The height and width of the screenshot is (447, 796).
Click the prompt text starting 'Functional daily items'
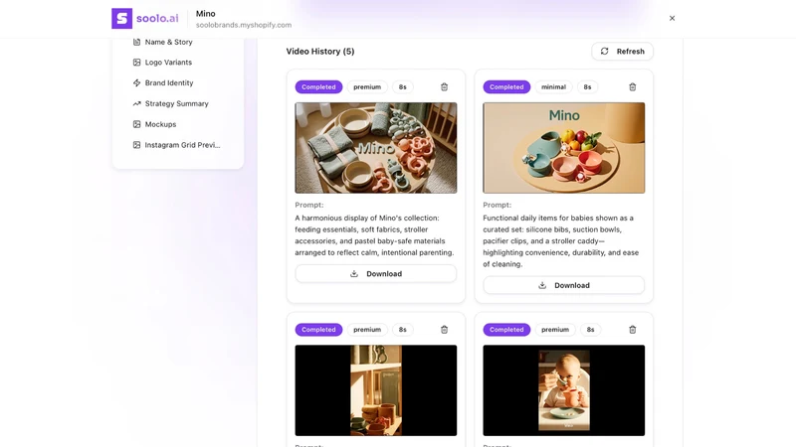coord(561,240)
